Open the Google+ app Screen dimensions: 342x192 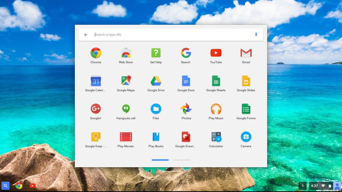tap(96, 109)
